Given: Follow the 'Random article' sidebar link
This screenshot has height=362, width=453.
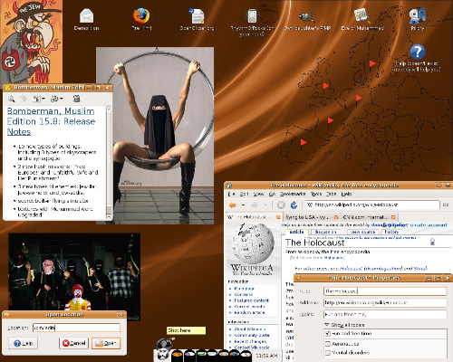Looking at the screenshot, I should coord(249,312).
